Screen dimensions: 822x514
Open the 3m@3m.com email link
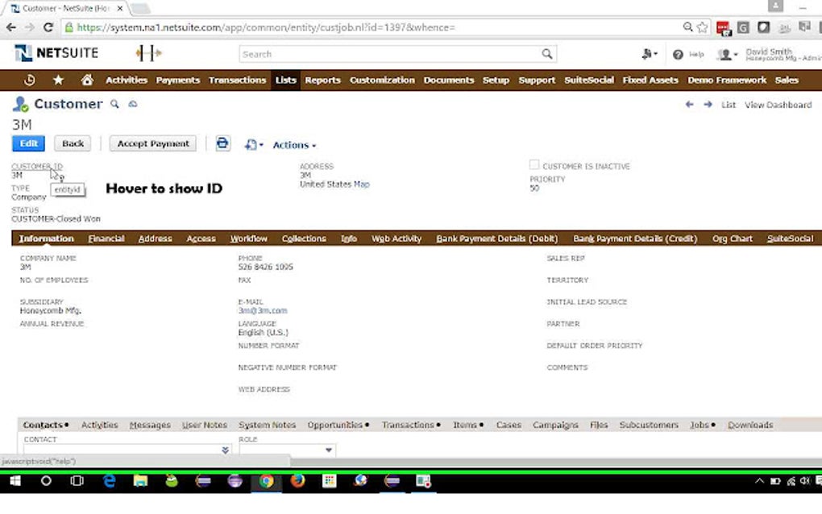click(x=262, y=310)
